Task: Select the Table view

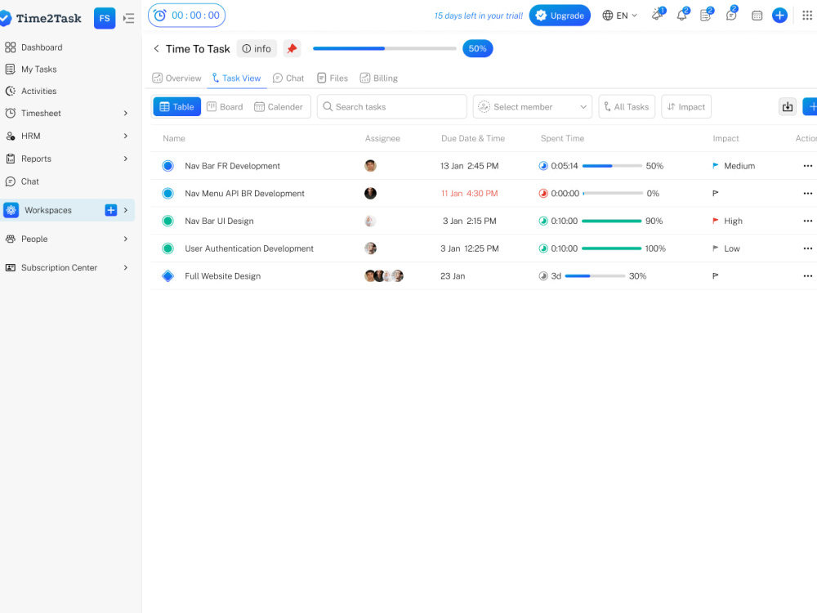Action: coord(177,107)
